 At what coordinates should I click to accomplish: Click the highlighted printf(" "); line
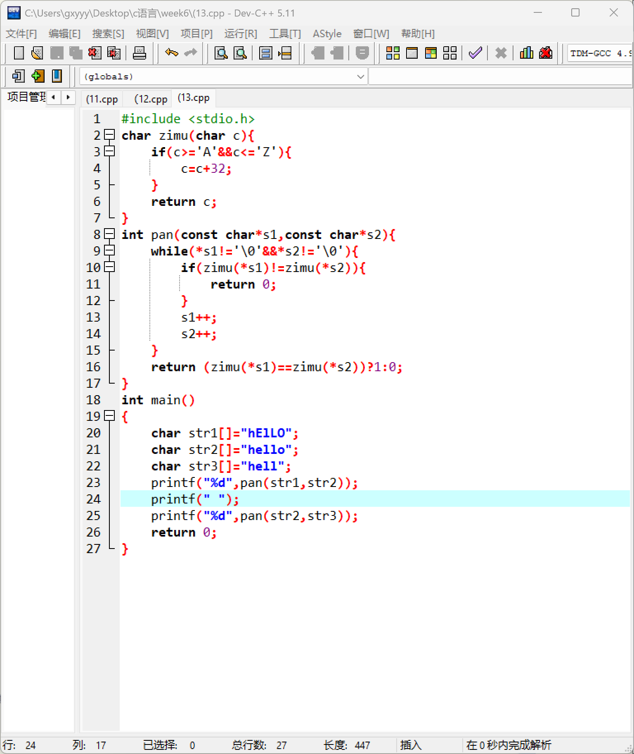[x=375, y=499]
